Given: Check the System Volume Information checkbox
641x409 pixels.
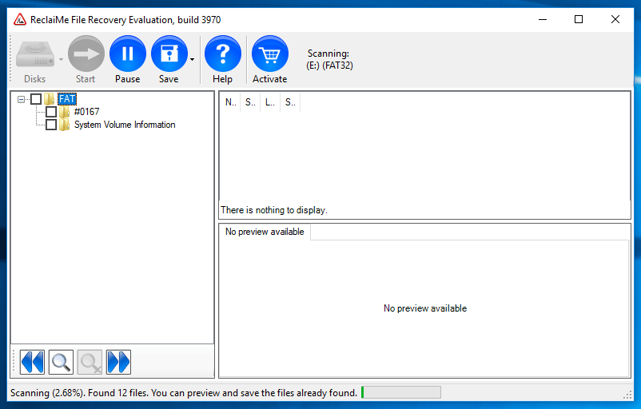Looking at the screenshot, I should coord(51,125).
